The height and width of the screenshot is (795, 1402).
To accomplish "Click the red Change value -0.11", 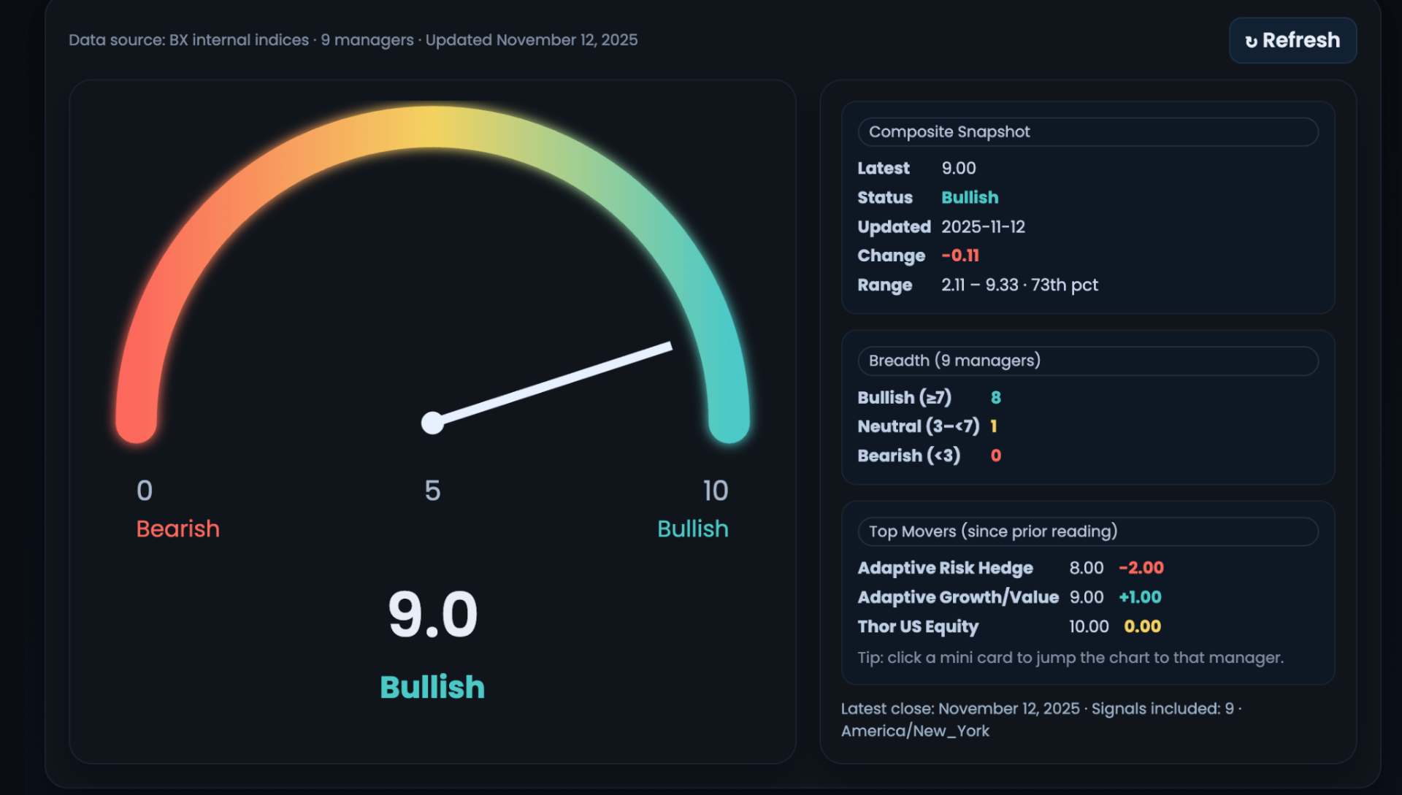I will pos(959,256).
